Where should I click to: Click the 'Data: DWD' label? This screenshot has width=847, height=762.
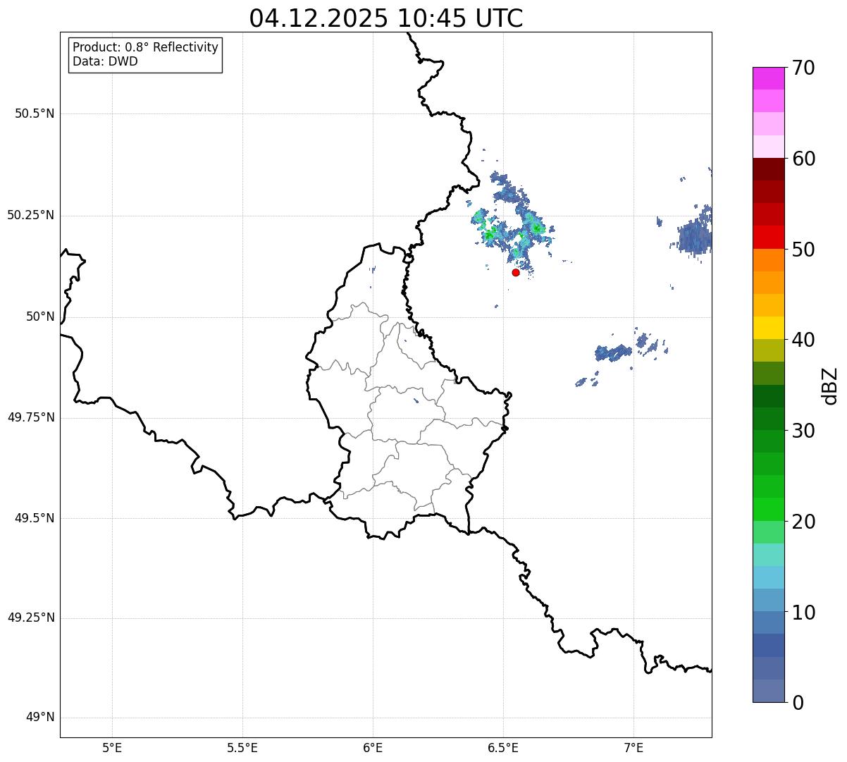click(x=105, y=61)
